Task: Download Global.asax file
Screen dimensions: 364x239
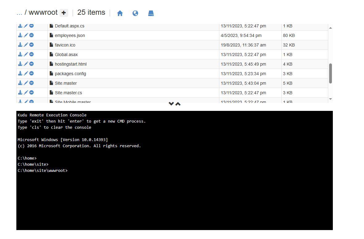Action: coord(20,54)
